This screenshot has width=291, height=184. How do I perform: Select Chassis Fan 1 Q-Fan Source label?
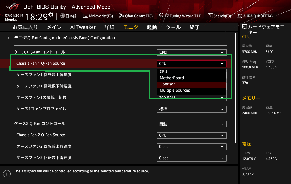[41, 63]
